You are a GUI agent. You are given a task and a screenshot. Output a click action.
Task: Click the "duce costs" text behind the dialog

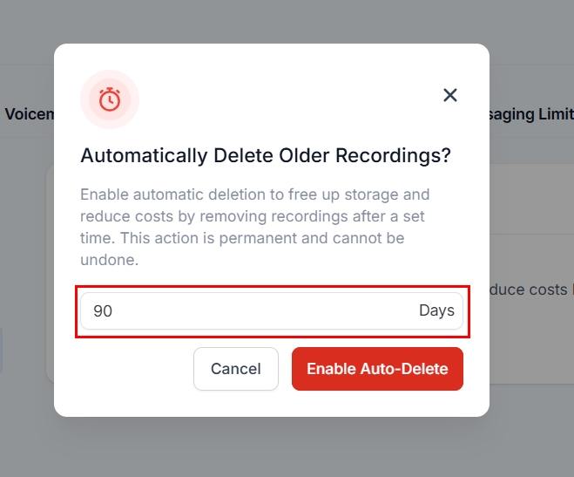pyautogui.click(x=528, y=289)
